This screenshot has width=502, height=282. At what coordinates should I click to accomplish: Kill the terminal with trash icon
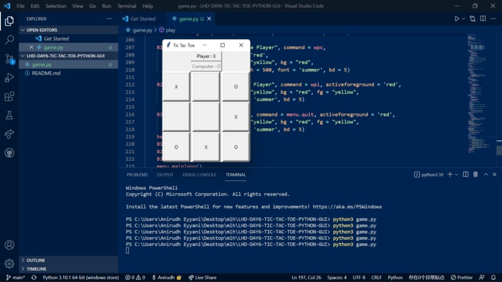pyautogui.click(x=475, y=174)
